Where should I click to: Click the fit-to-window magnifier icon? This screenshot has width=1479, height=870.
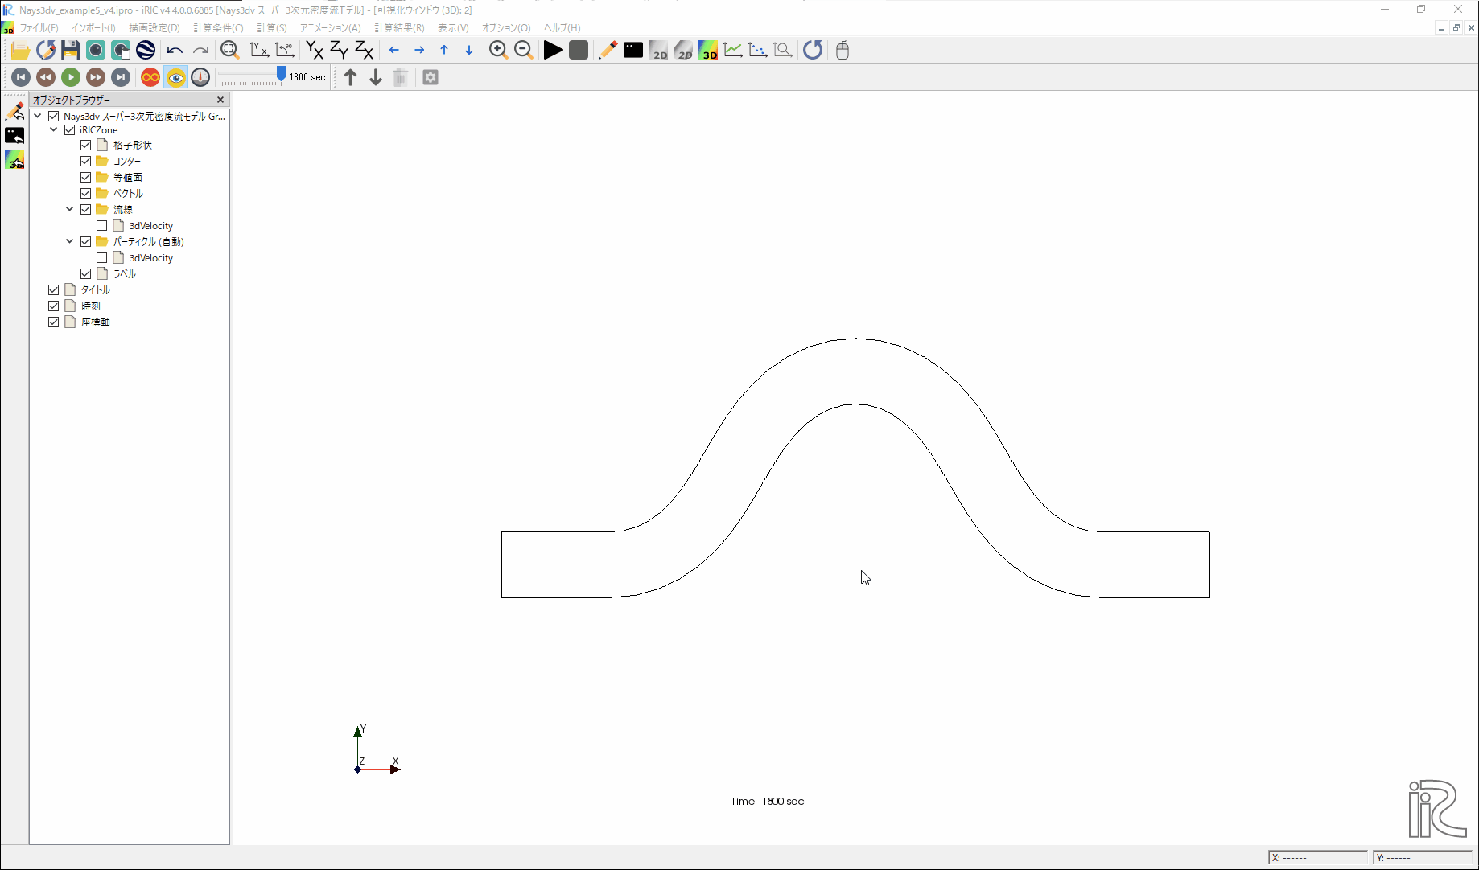[x=229, y=50]
